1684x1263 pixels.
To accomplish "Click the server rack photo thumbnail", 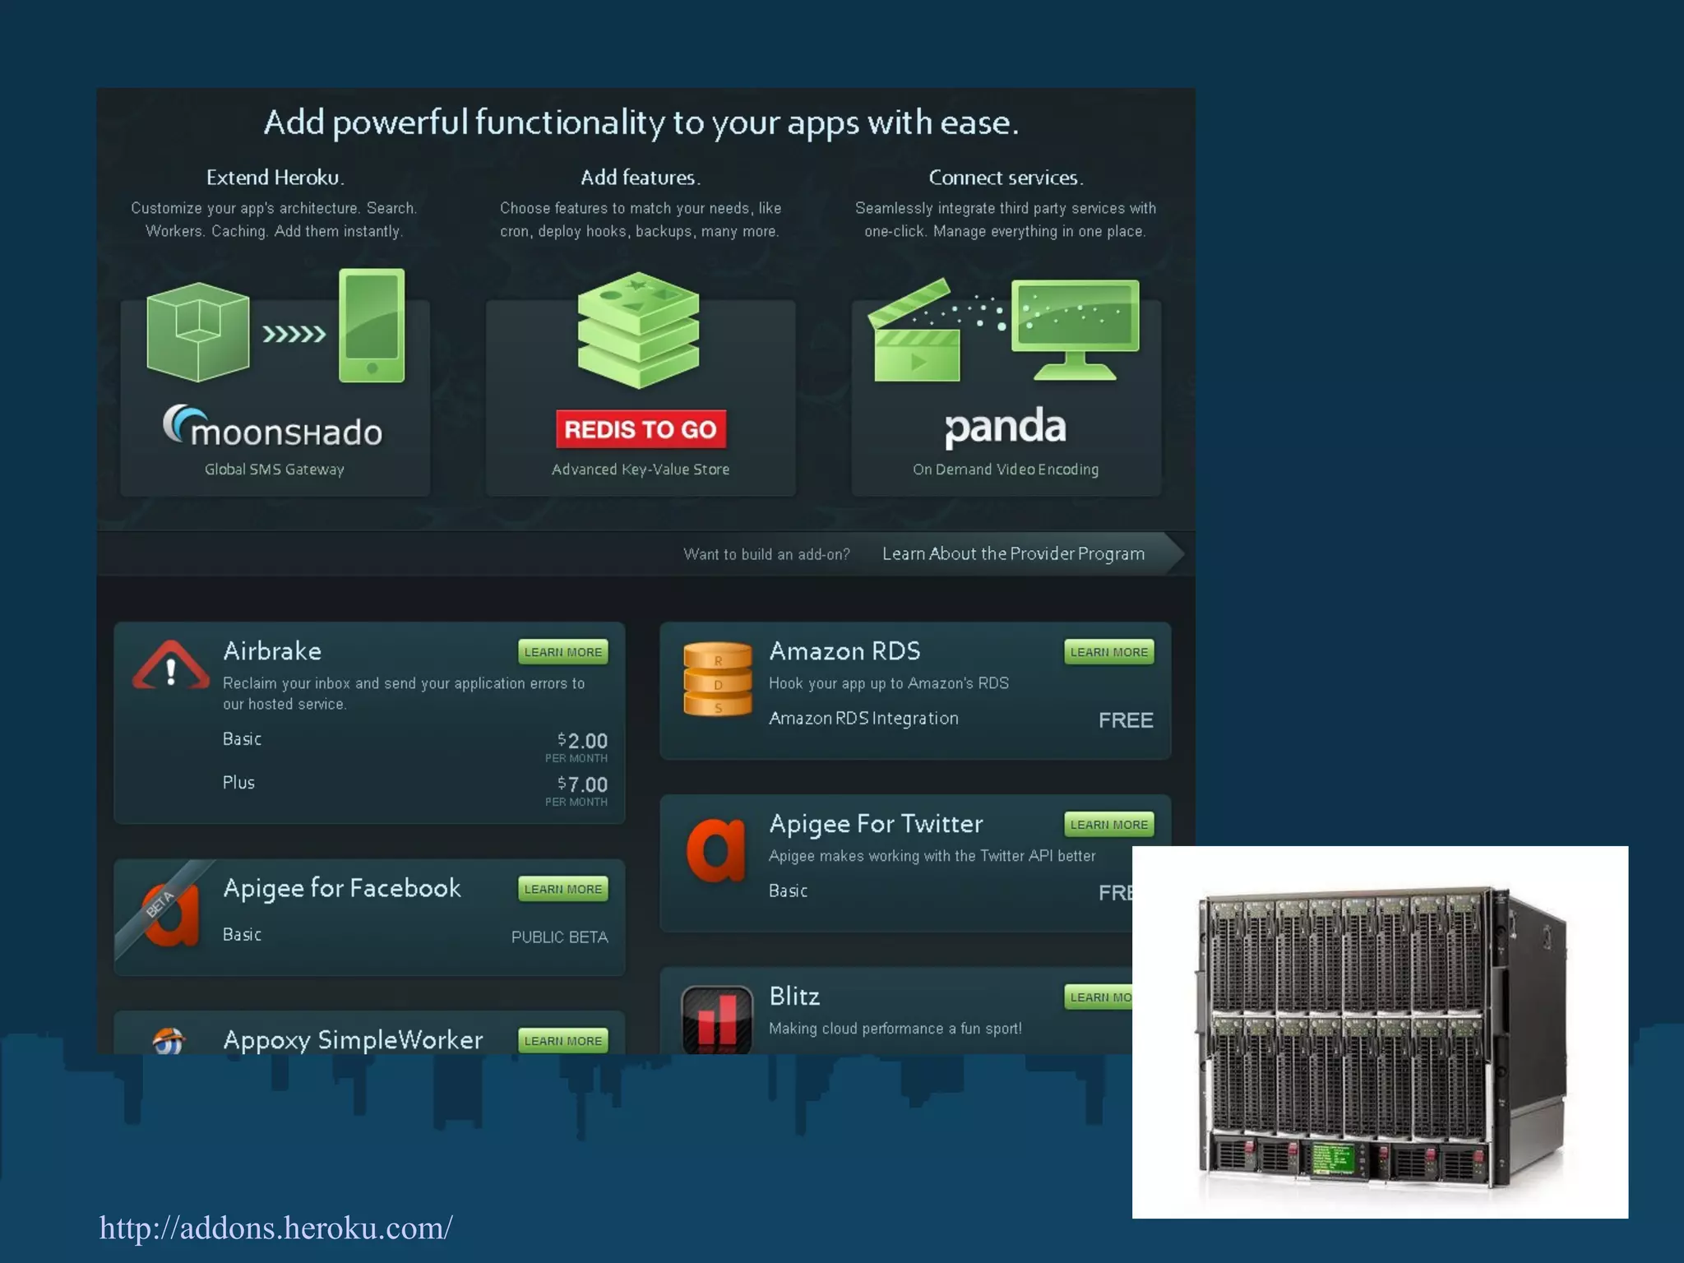I will point(1380,1032).
